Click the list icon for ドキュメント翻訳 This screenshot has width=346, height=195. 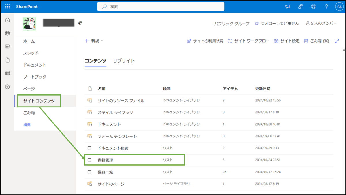tap(89, 148)
